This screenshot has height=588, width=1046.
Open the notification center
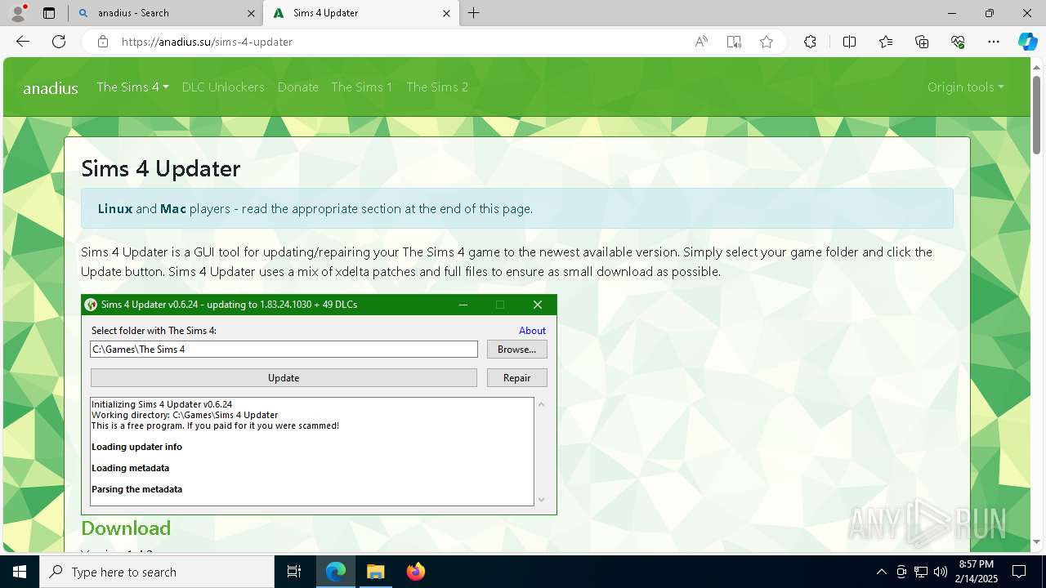[1019, 572]
